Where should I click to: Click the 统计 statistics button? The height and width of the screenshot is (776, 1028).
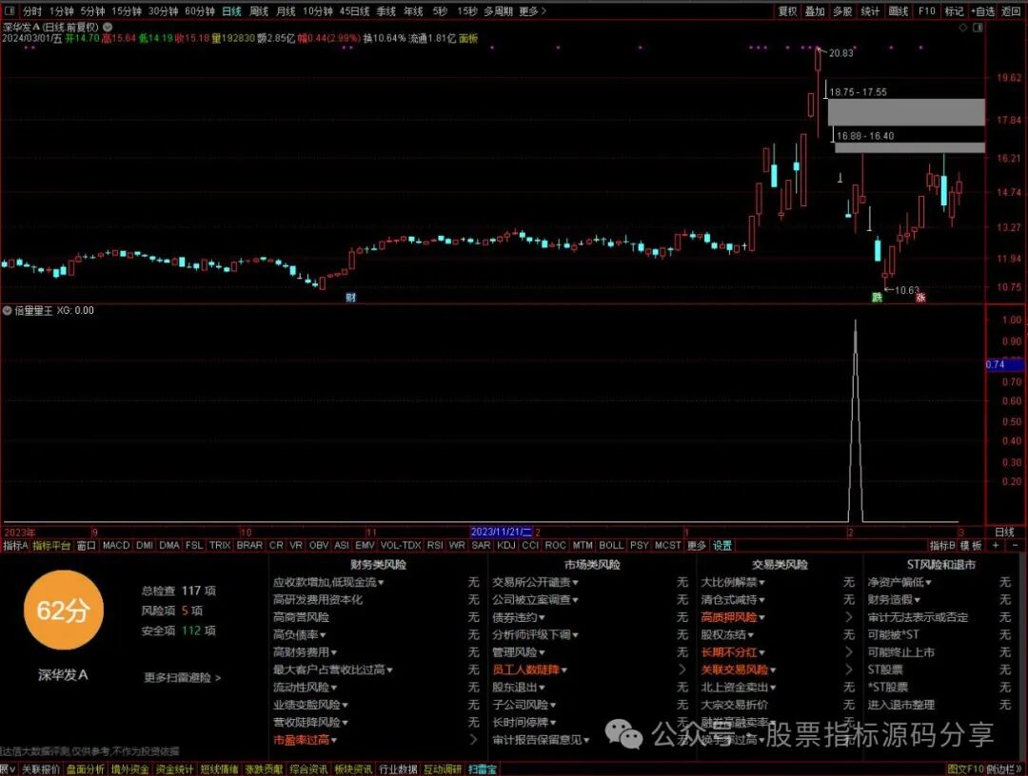tap(870, 11)
